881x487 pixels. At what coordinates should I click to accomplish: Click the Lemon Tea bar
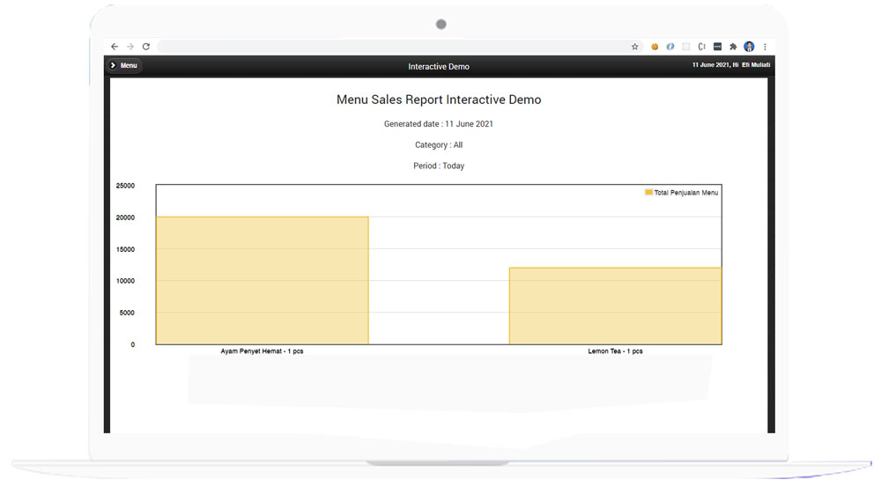click(615, 306)
